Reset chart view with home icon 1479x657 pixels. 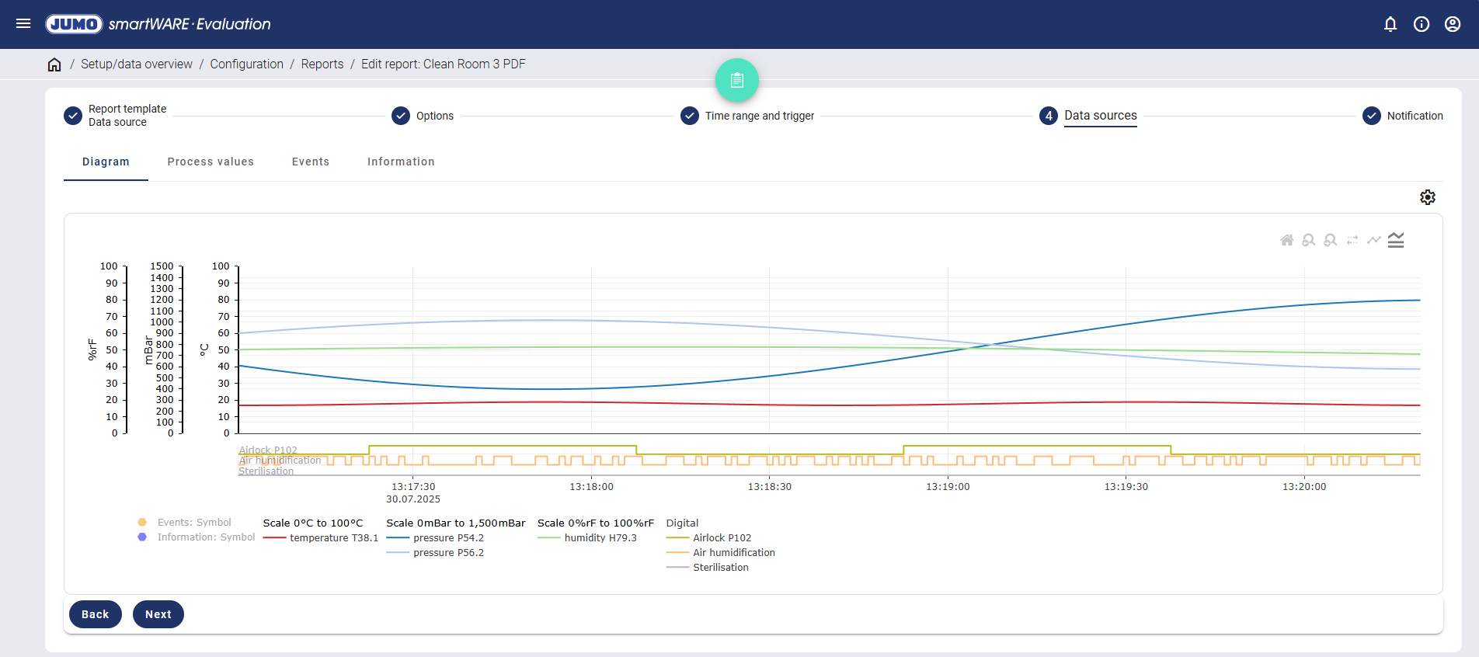click(1287, 240)
